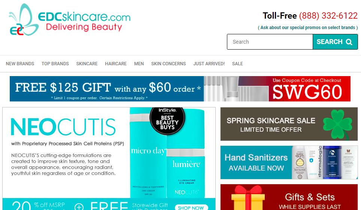The image size is (361, 210).
Task: Open the NEW BRANDS menu
Action: (x=20, y=64)
